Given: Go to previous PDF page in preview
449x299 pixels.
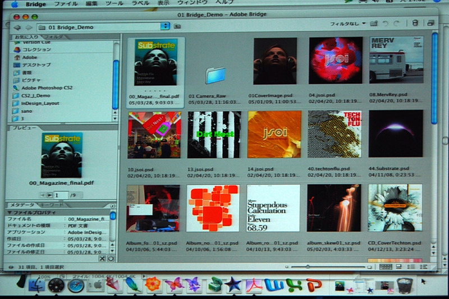Looking at the screenshot, I should click(43, 195).
